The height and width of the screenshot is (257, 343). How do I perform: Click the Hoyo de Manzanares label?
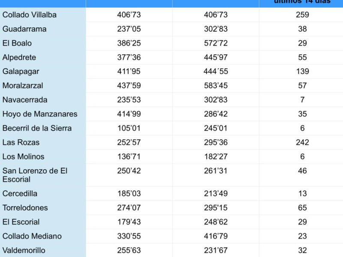click(x=40, y=114)
